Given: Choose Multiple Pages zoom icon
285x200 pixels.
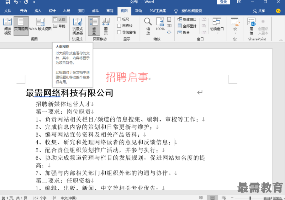Looking at the screenshot, I should point(169,26).
